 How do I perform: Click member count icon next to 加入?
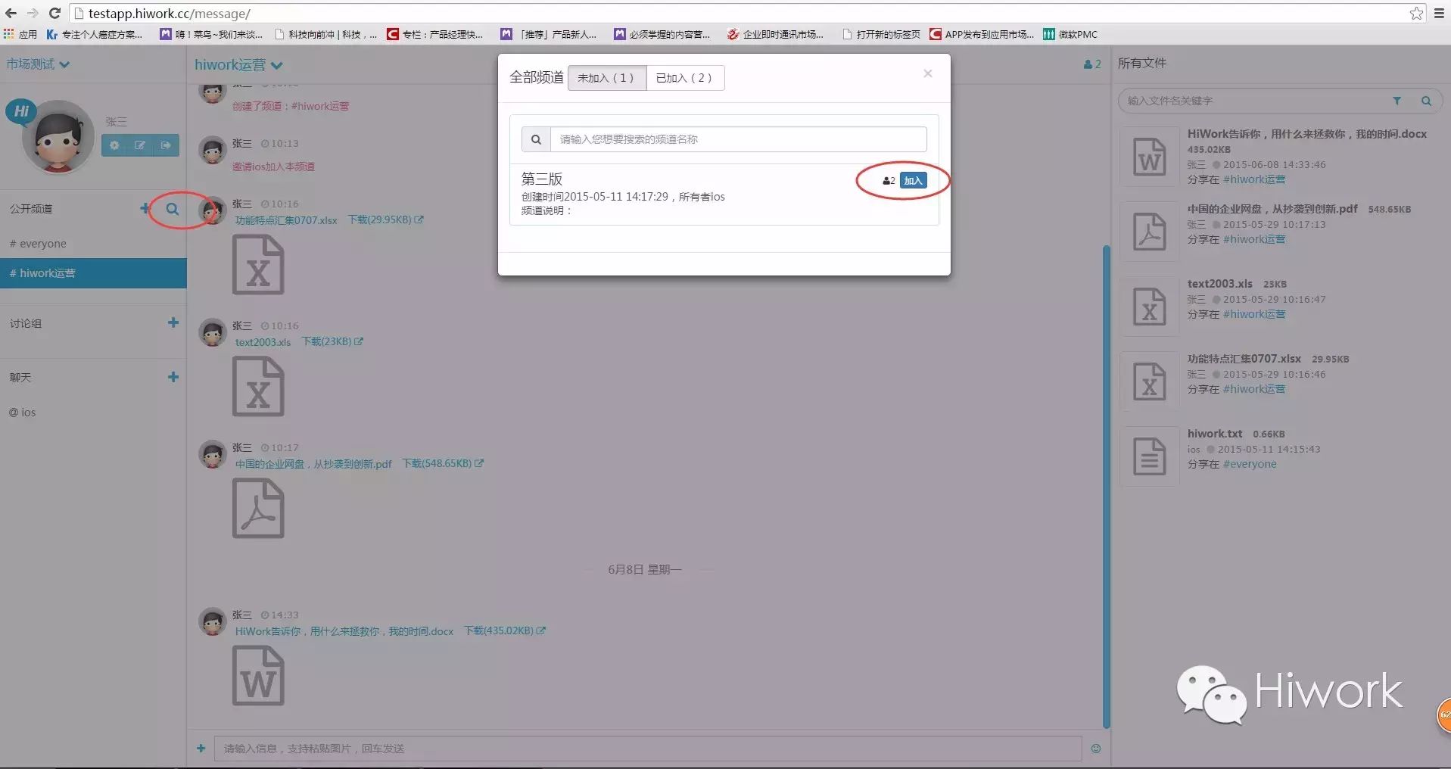[x=889, y=181]
